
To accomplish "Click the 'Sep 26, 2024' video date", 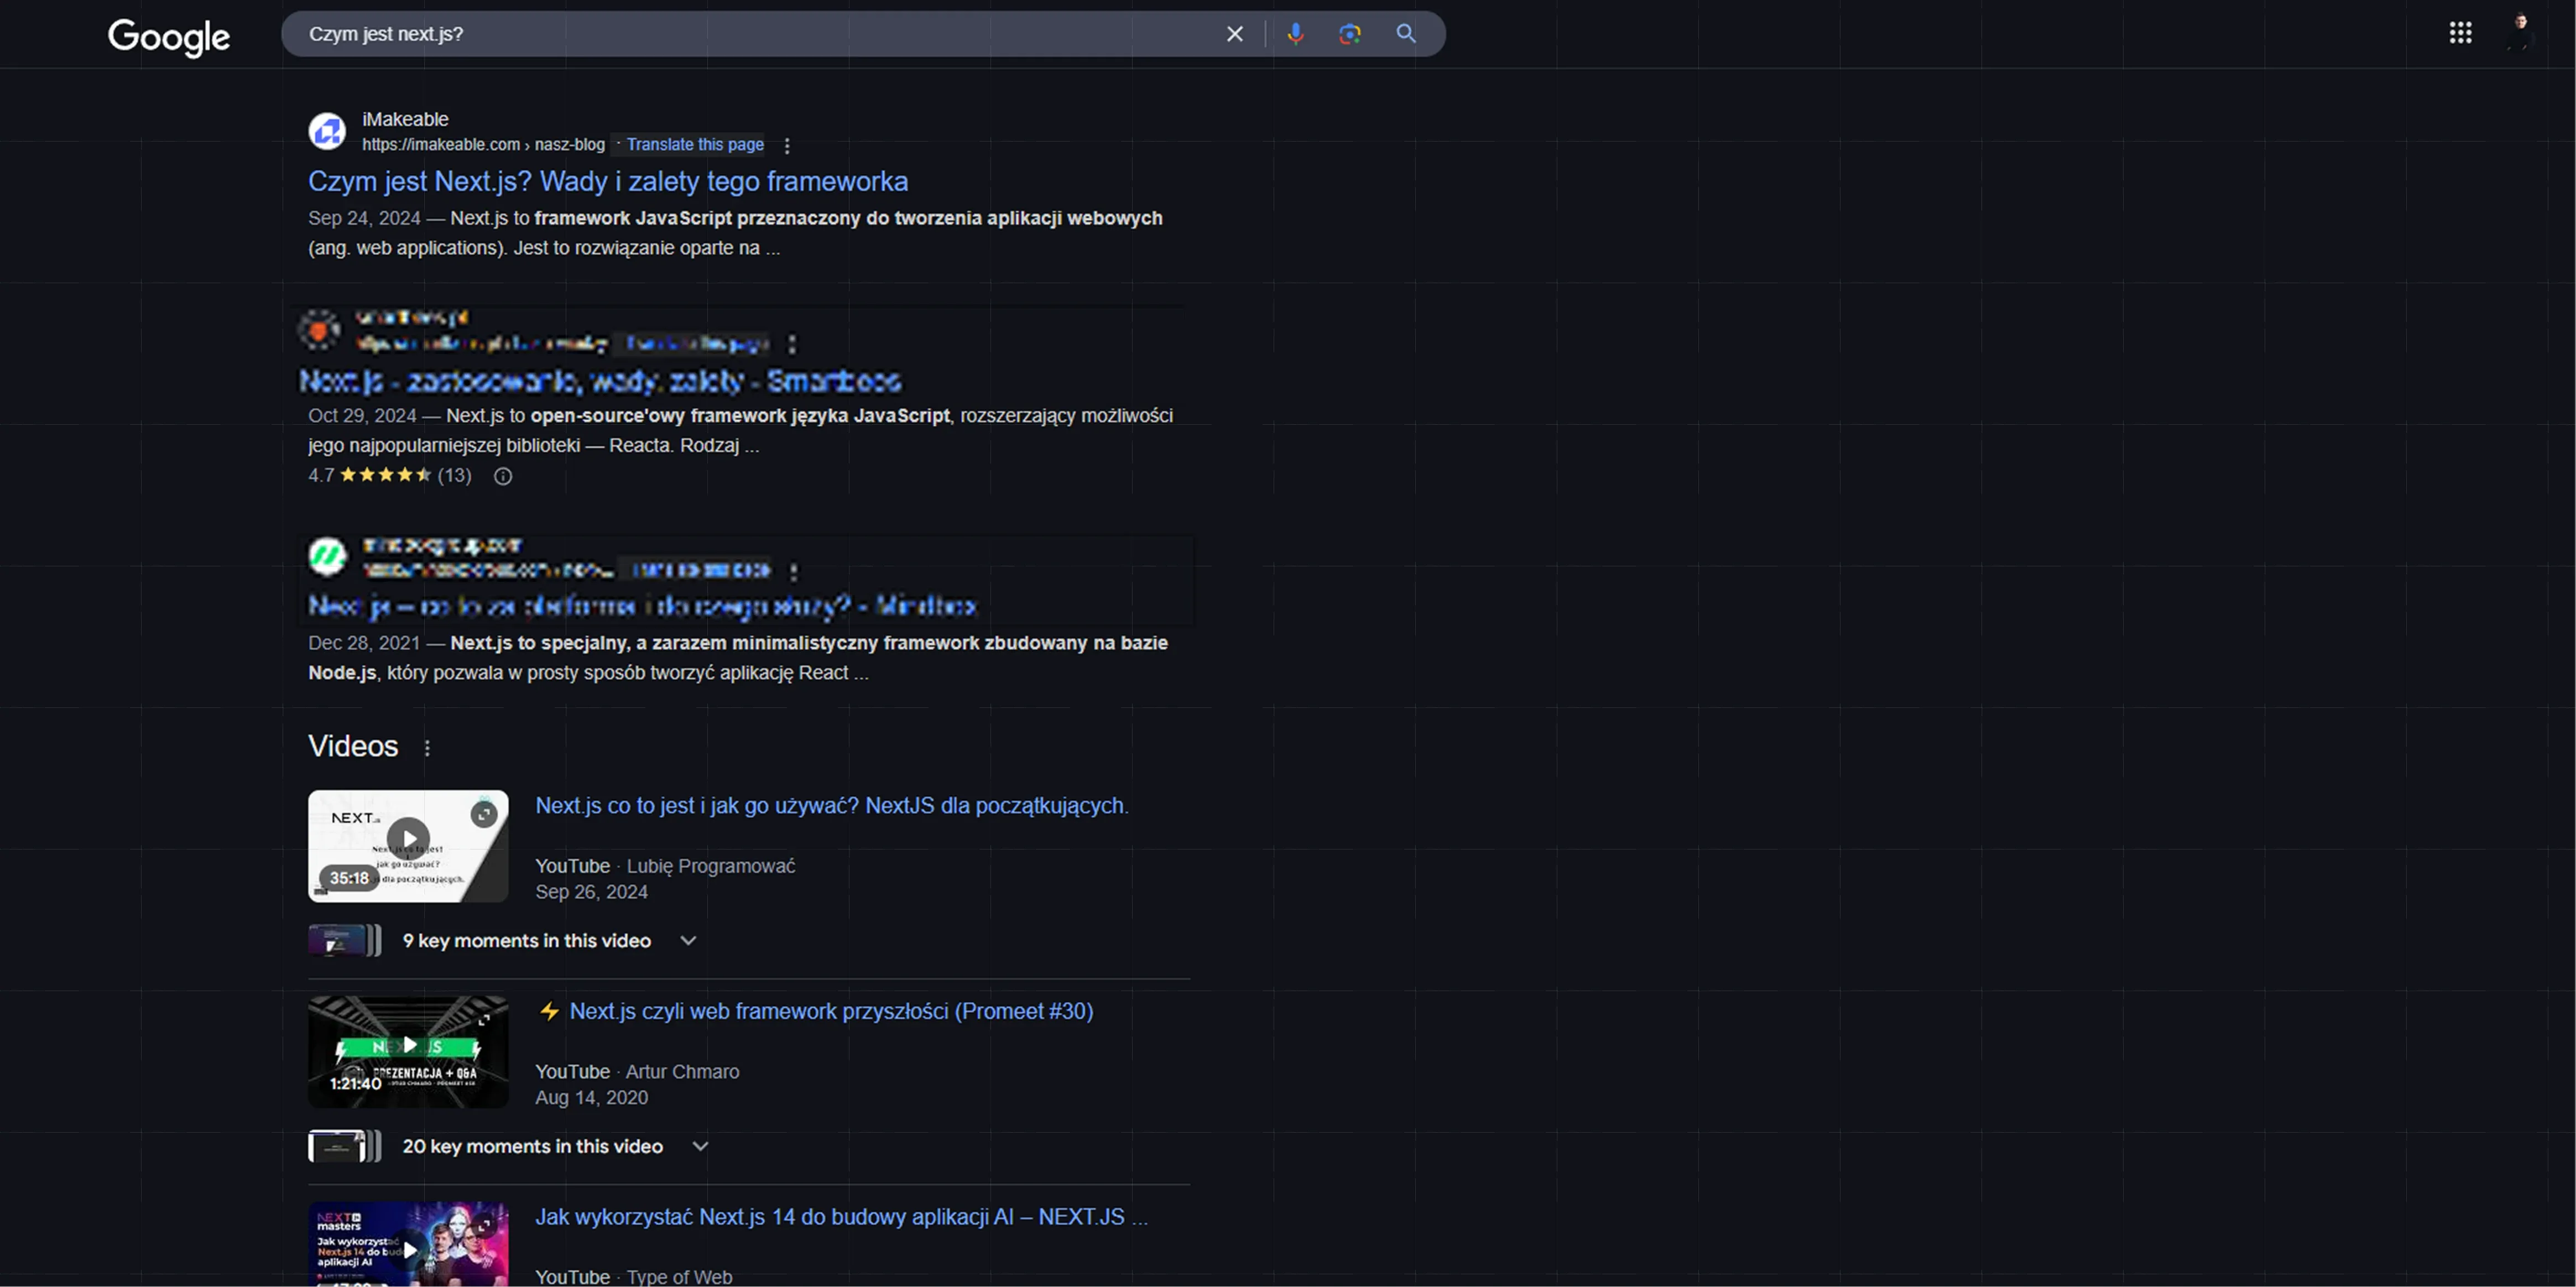I will [591, 892].
